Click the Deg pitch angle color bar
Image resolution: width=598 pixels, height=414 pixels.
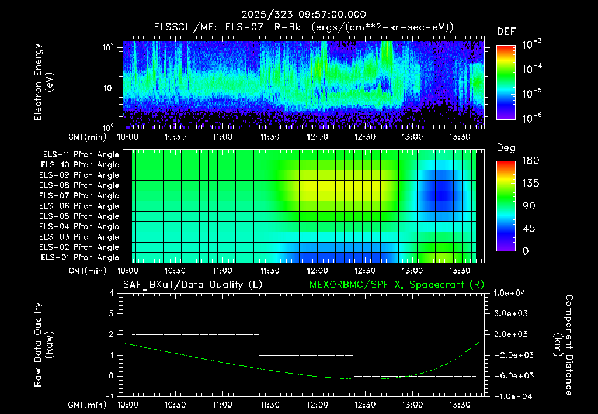tap(506, 206)
